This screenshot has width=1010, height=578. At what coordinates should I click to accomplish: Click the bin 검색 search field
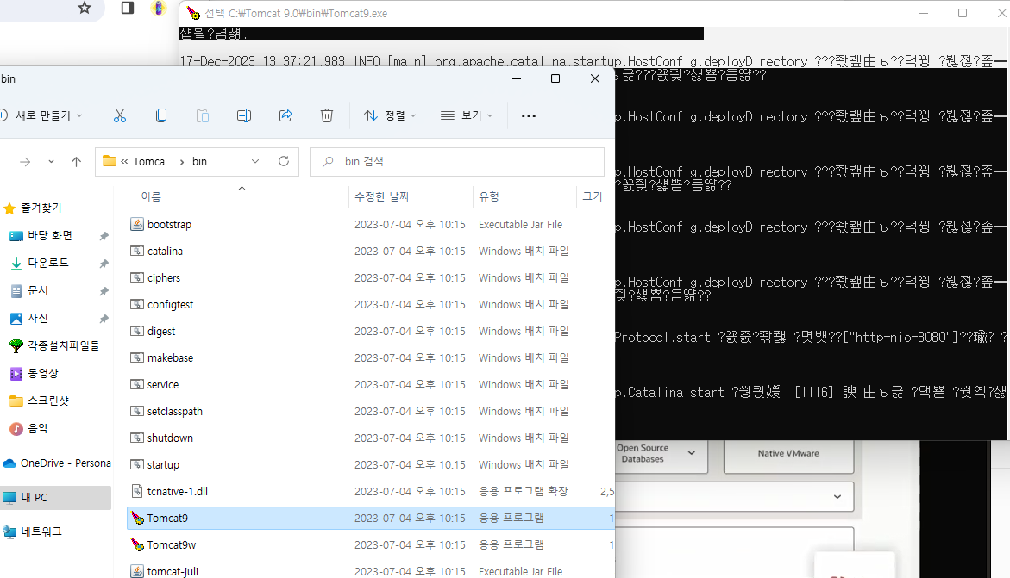tap(456, 162)
